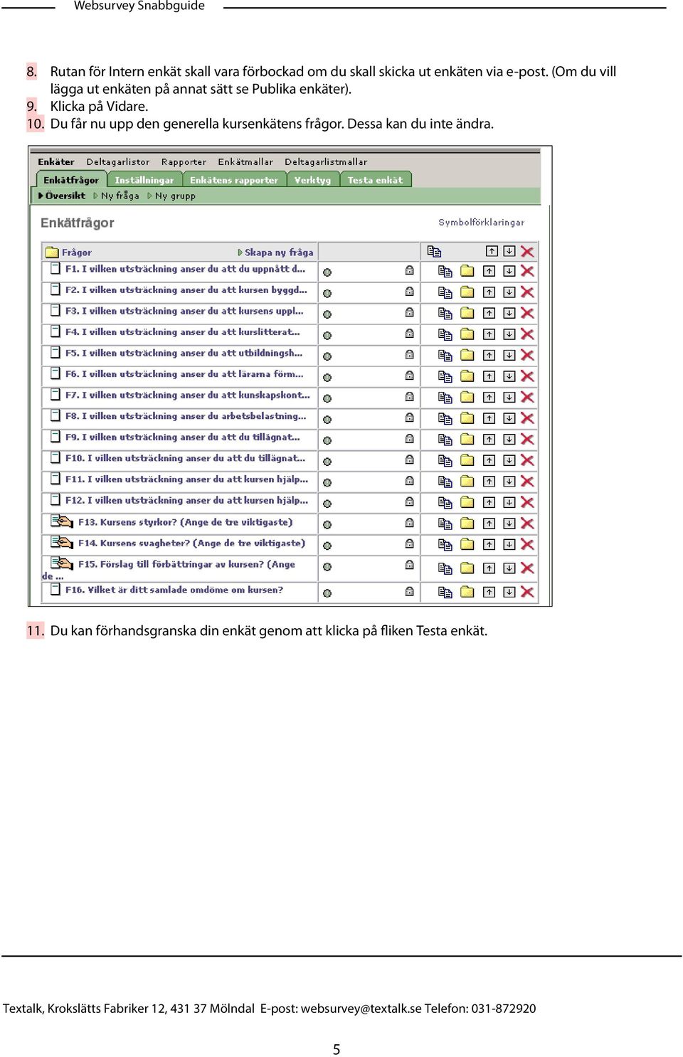The width and height of the screenshot is (683, 1057).
Task: Copy question F4 using the copy icon
Action: [445, 334]
